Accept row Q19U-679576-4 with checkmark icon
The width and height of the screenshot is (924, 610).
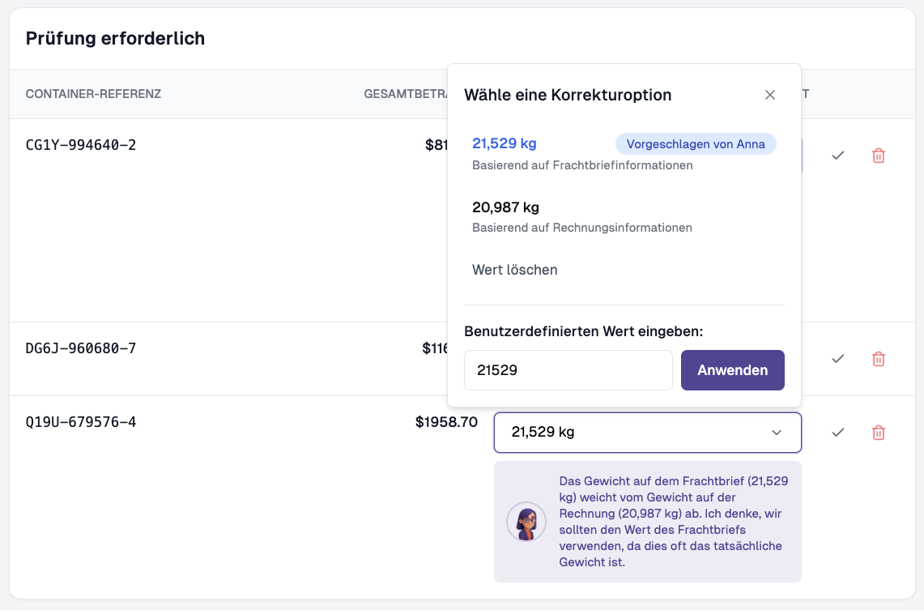click(x=838, y=433)
